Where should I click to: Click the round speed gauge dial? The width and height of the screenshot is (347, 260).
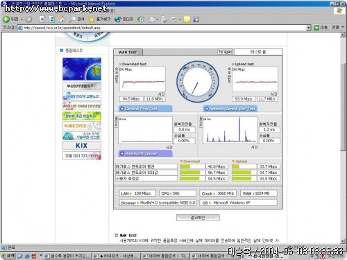(x=198, y=81)
